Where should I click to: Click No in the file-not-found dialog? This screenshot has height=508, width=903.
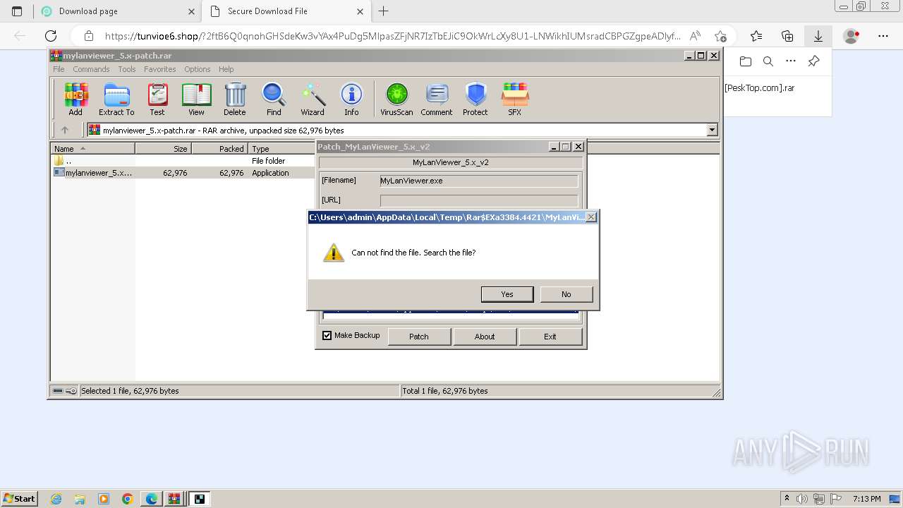[566, 294]
